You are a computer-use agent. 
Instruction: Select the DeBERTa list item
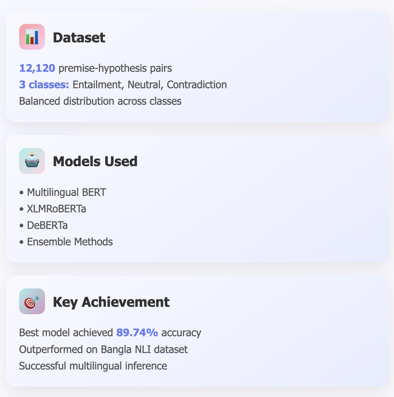point(47,225)
